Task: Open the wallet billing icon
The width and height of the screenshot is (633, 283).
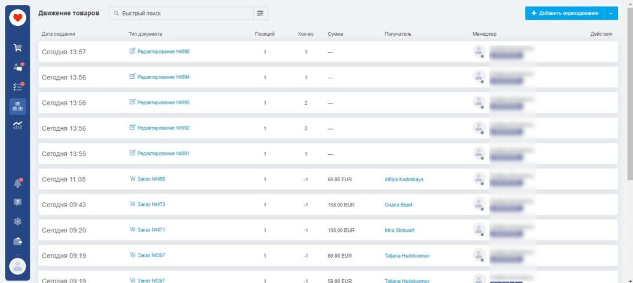Action: point(18,241)
